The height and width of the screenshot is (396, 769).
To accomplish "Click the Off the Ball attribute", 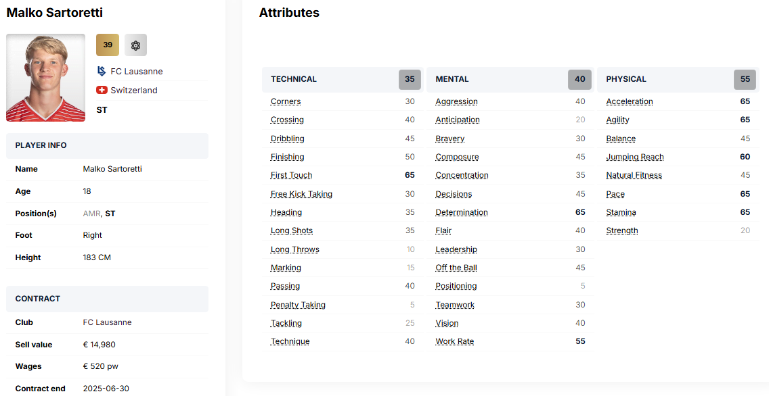I will pos(456,268).
